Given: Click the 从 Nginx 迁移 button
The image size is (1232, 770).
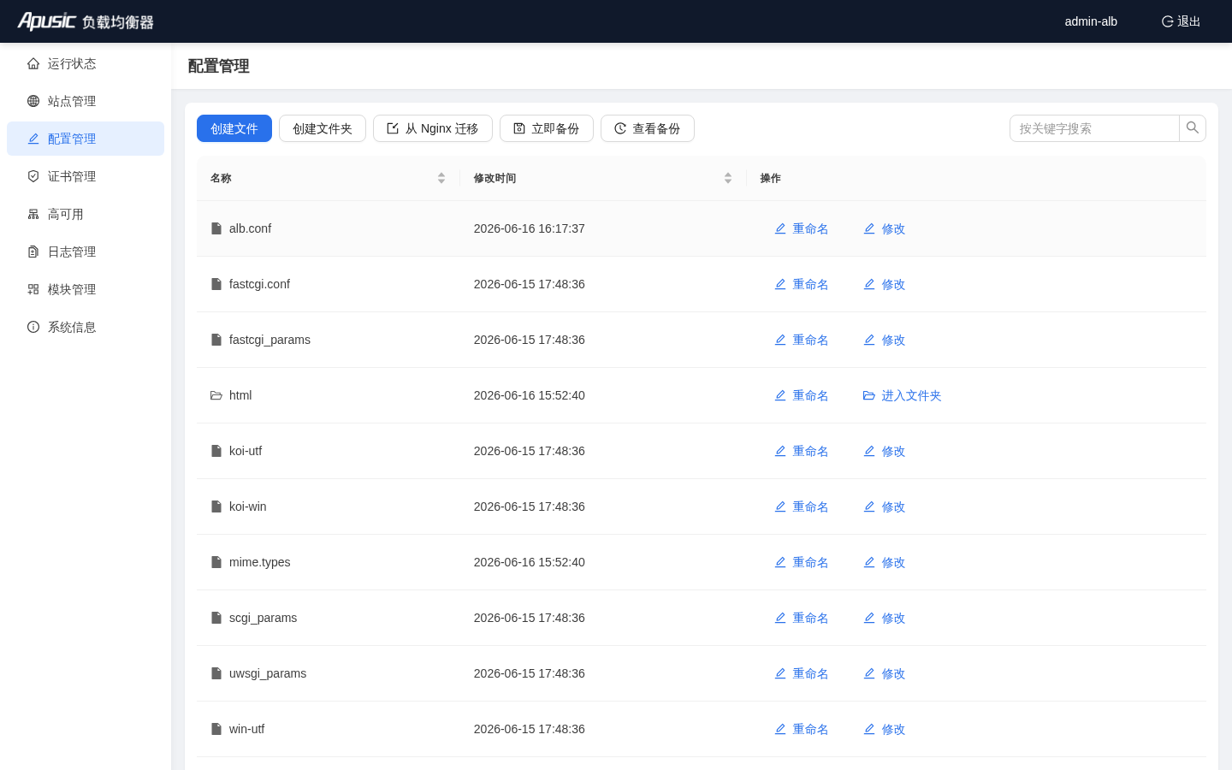Looking at the screenshot, I should [x=433, y=128].
